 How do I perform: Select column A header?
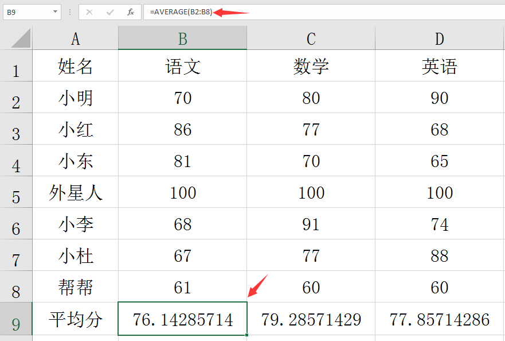(75, 38)
